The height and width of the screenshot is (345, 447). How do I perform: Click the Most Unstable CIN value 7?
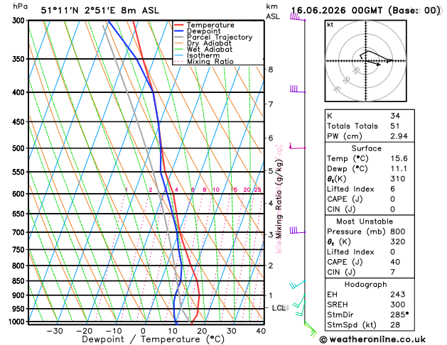(x=393, y=273)
